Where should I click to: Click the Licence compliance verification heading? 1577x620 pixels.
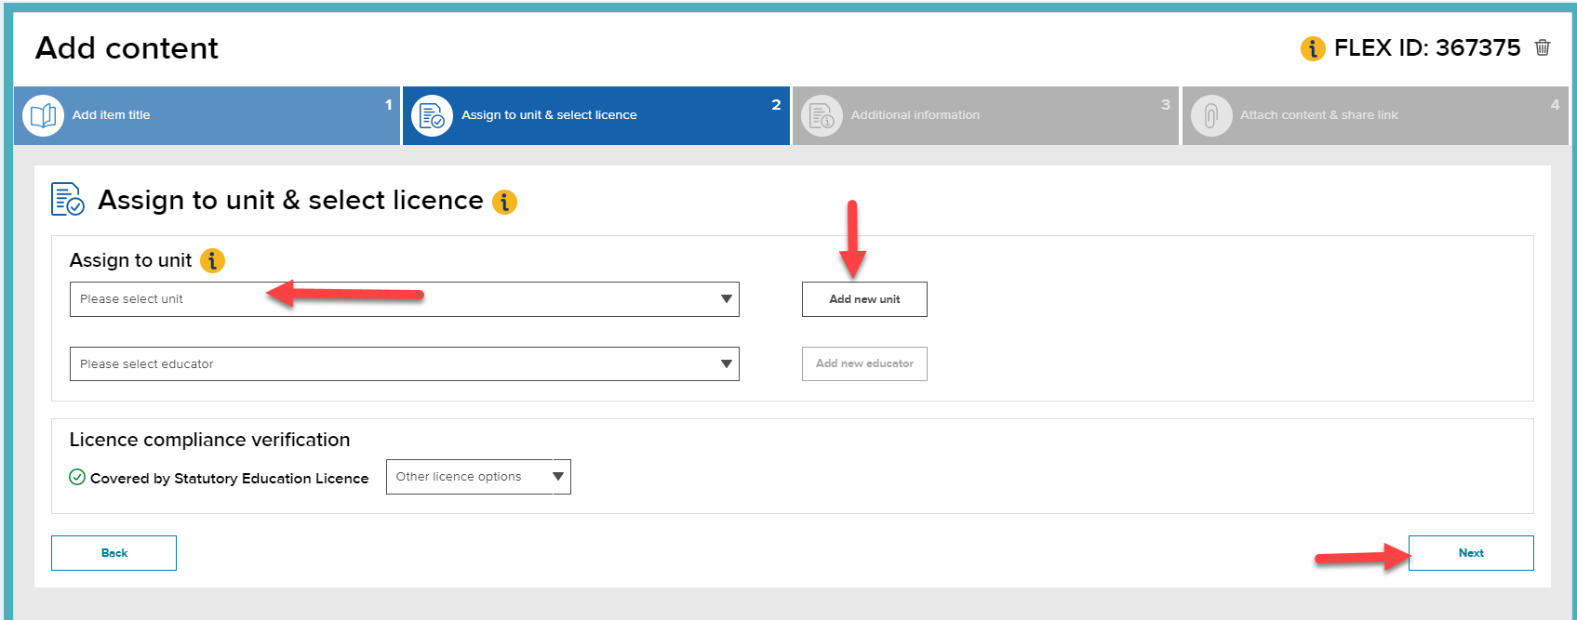pyautogui.click(x=209, y=440)
